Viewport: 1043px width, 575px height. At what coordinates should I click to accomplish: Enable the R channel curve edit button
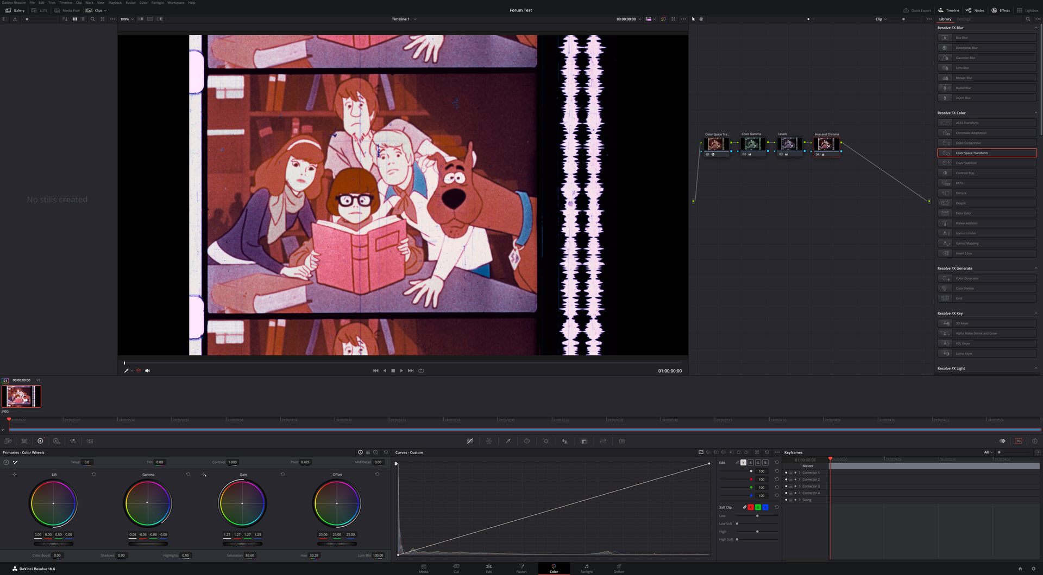(750, 463)
